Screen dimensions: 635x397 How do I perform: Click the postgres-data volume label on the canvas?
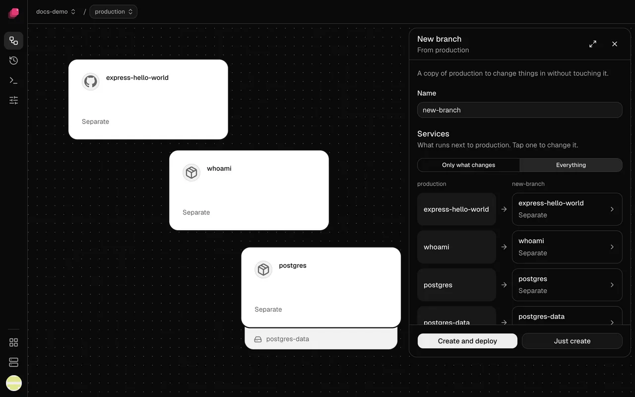click(x=287, y=339)
